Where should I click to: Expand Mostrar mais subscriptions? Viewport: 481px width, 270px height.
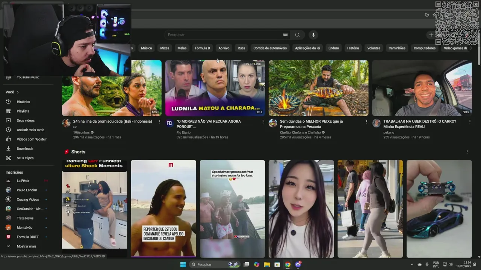pyautogui.click(x=26, y=246)
